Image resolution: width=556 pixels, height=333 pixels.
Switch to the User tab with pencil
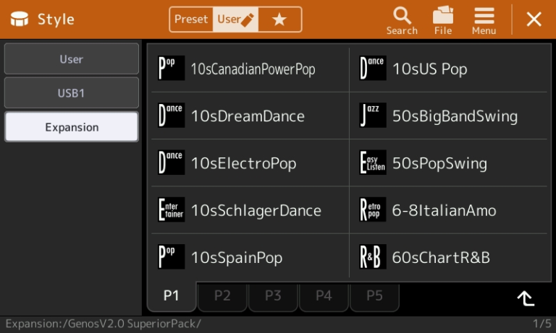coord(235,19)
